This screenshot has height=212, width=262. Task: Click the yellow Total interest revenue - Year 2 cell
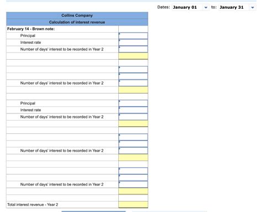(x=133, y=205)
